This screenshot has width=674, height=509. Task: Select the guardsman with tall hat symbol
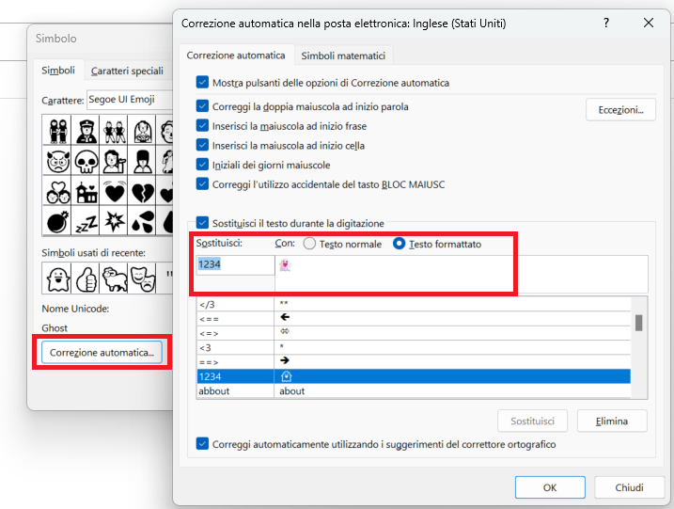[x=142, y=161]
